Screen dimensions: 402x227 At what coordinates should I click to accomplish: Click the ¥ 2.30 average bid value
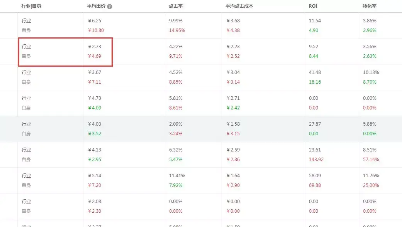95,211
